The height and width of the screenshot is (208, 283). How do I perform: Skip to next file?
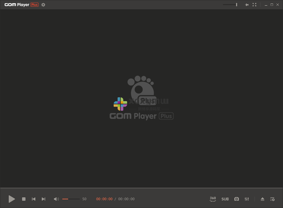43,199
